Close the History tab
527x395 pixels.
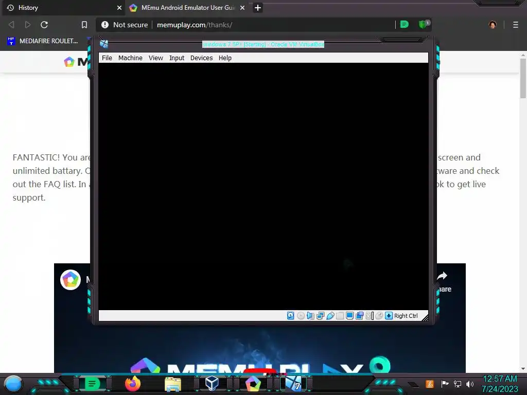(119, 8)
